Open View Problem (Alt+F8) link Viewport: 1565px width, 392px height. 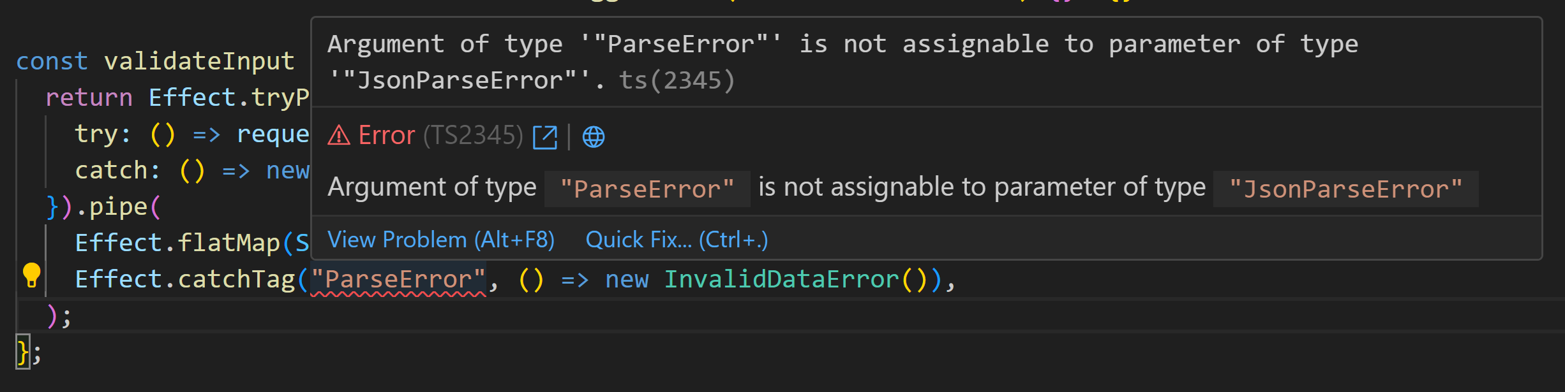point(440,240)
